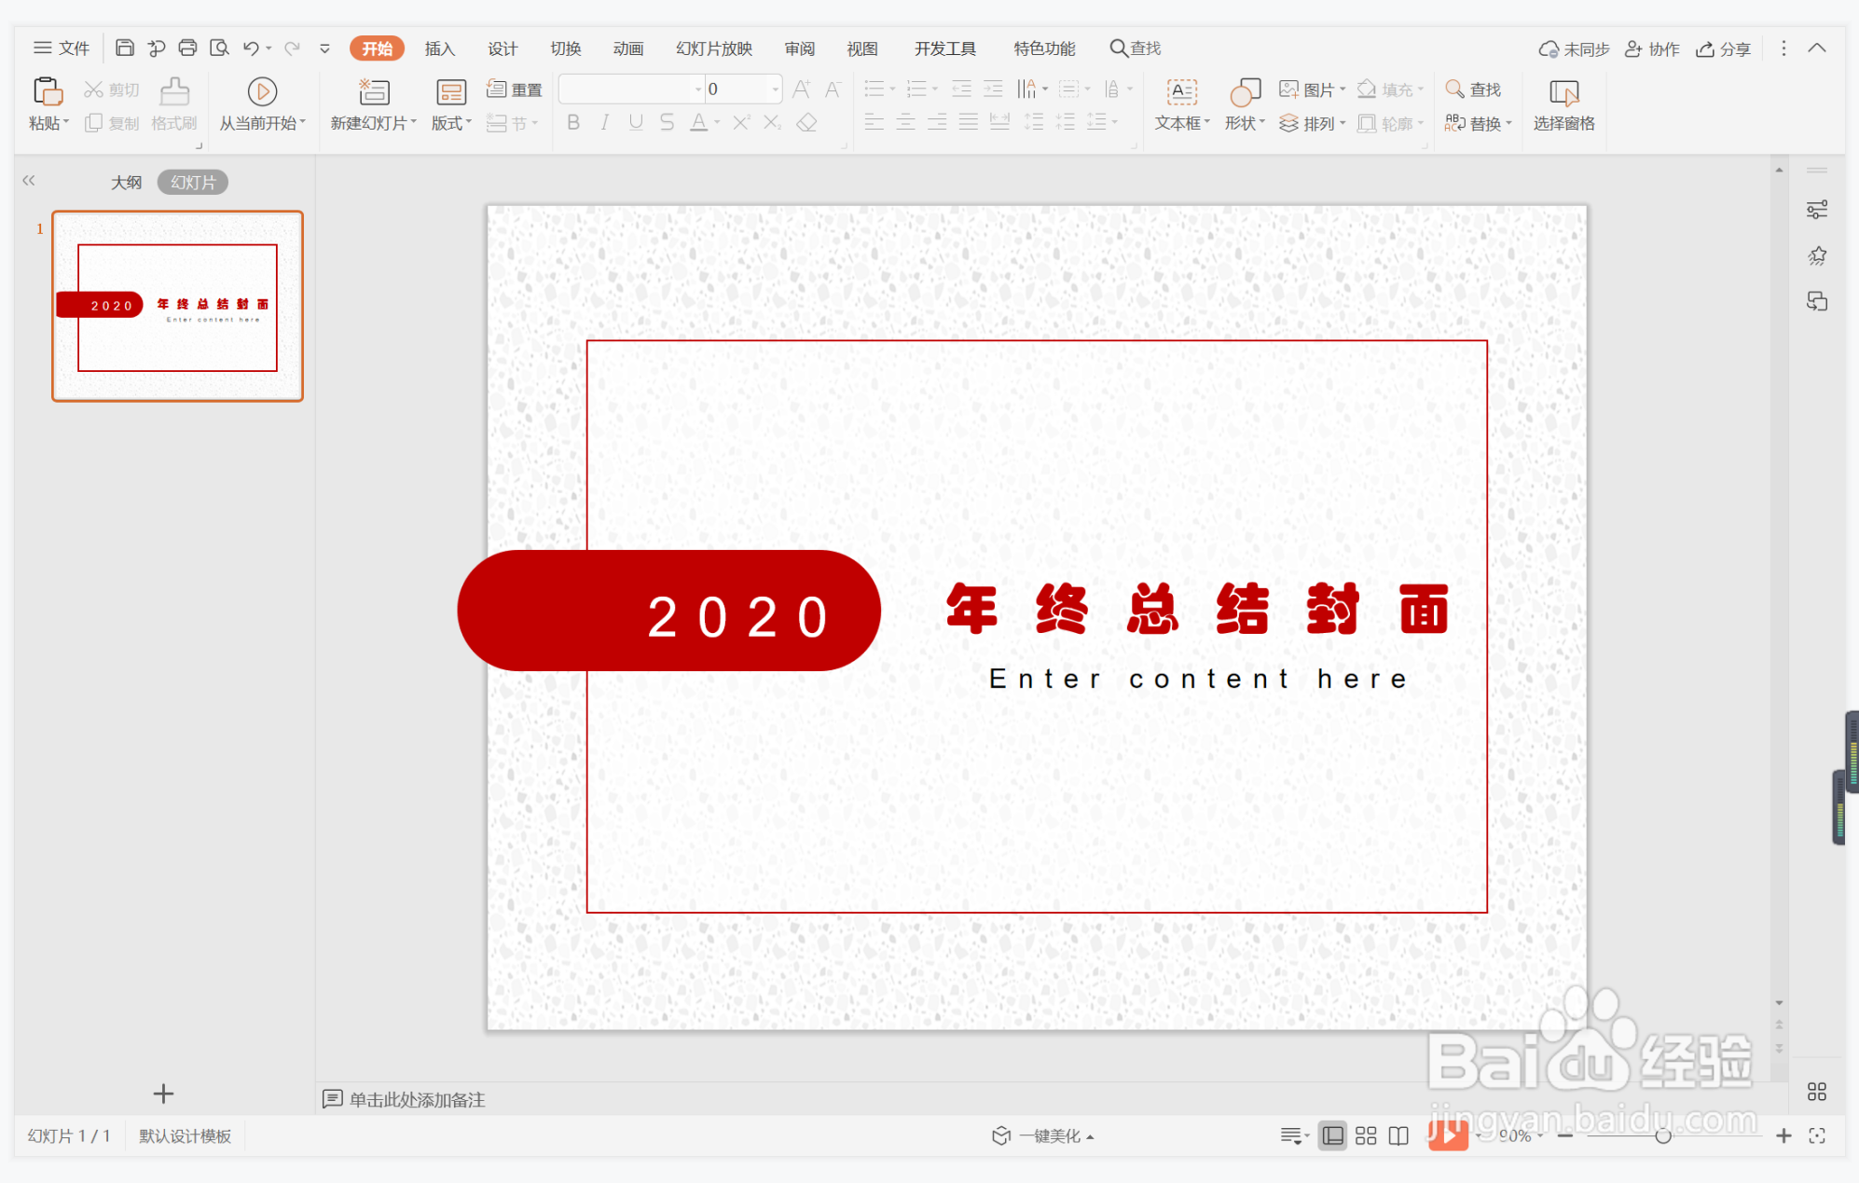Viewport: 1859px width, 1183px height.
Task: Open the selection pane (选择窗格)
Action: click(1563, 104)
